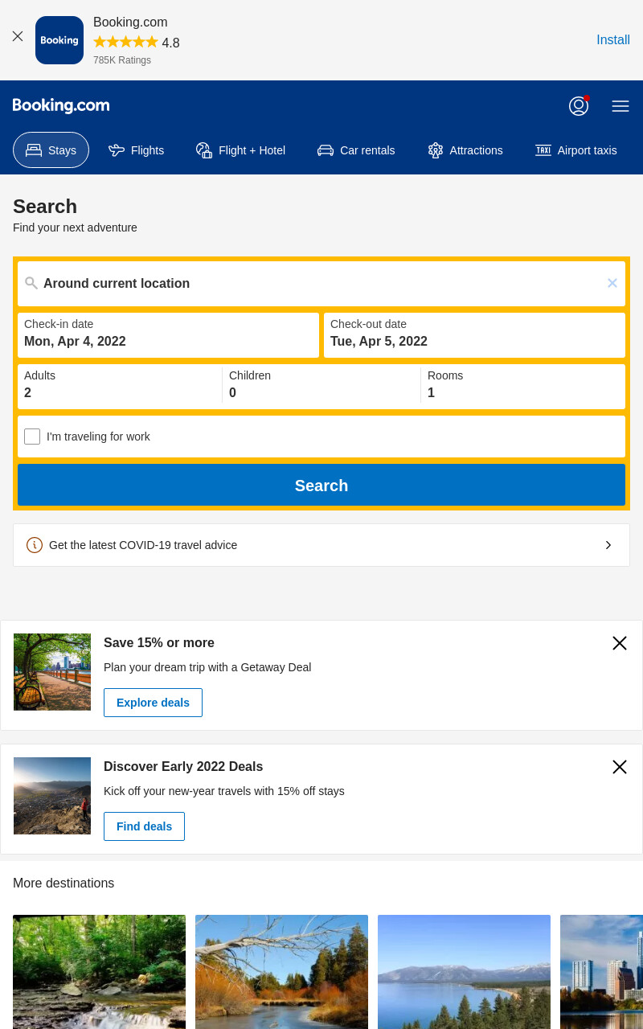
Task: Check the I'm traveling for work box
Action: pyautogui.click(x=32, y=437)
